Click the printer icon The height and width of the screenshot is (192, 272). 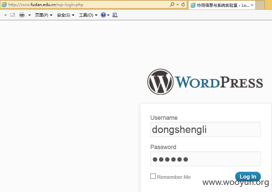22,15
